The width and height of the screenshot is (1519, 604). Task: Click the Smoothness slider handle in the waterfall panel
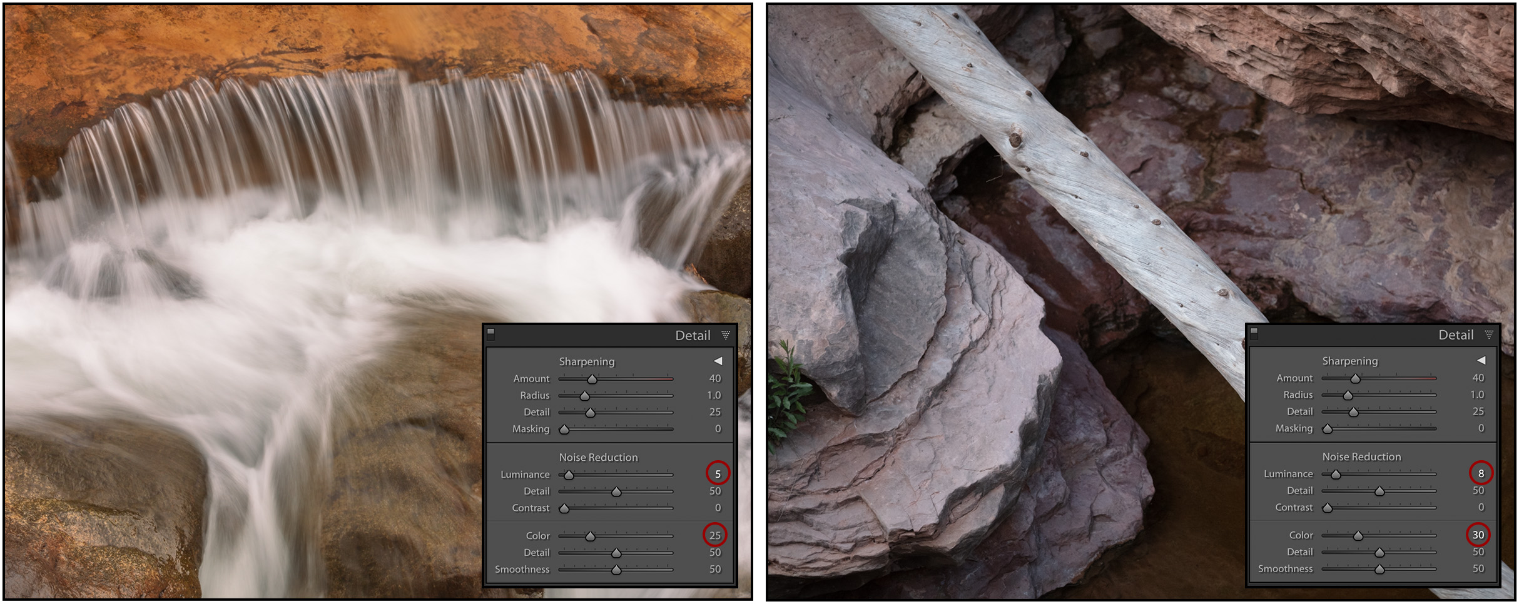click(616, 570)
